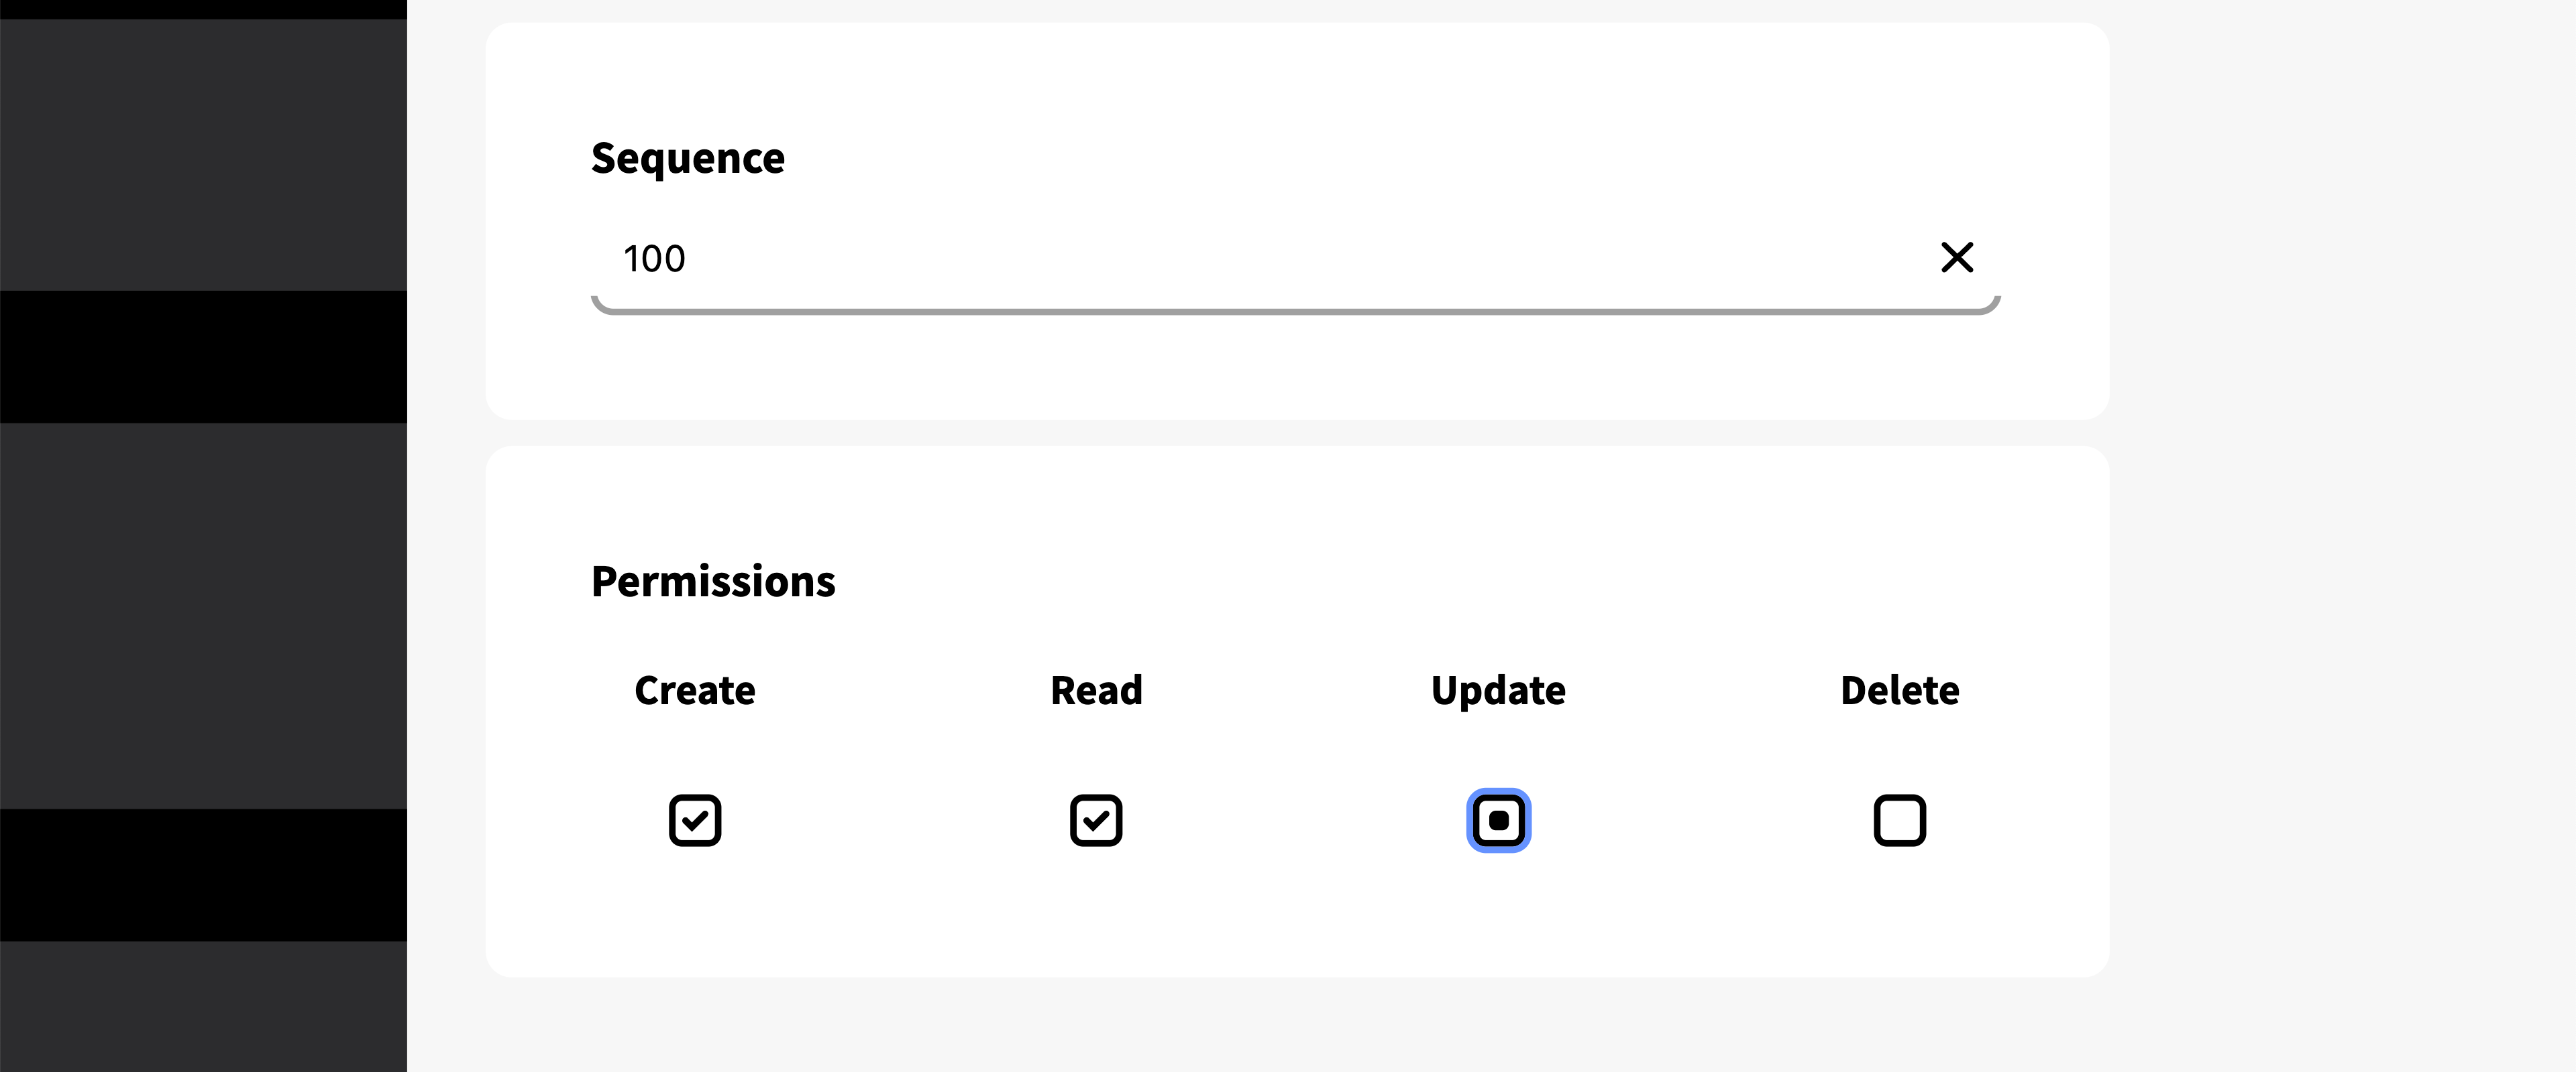Uncheck the Read permission checkbox
The height and width of the screenshot is (1072, 2576).
(1096, 820)
